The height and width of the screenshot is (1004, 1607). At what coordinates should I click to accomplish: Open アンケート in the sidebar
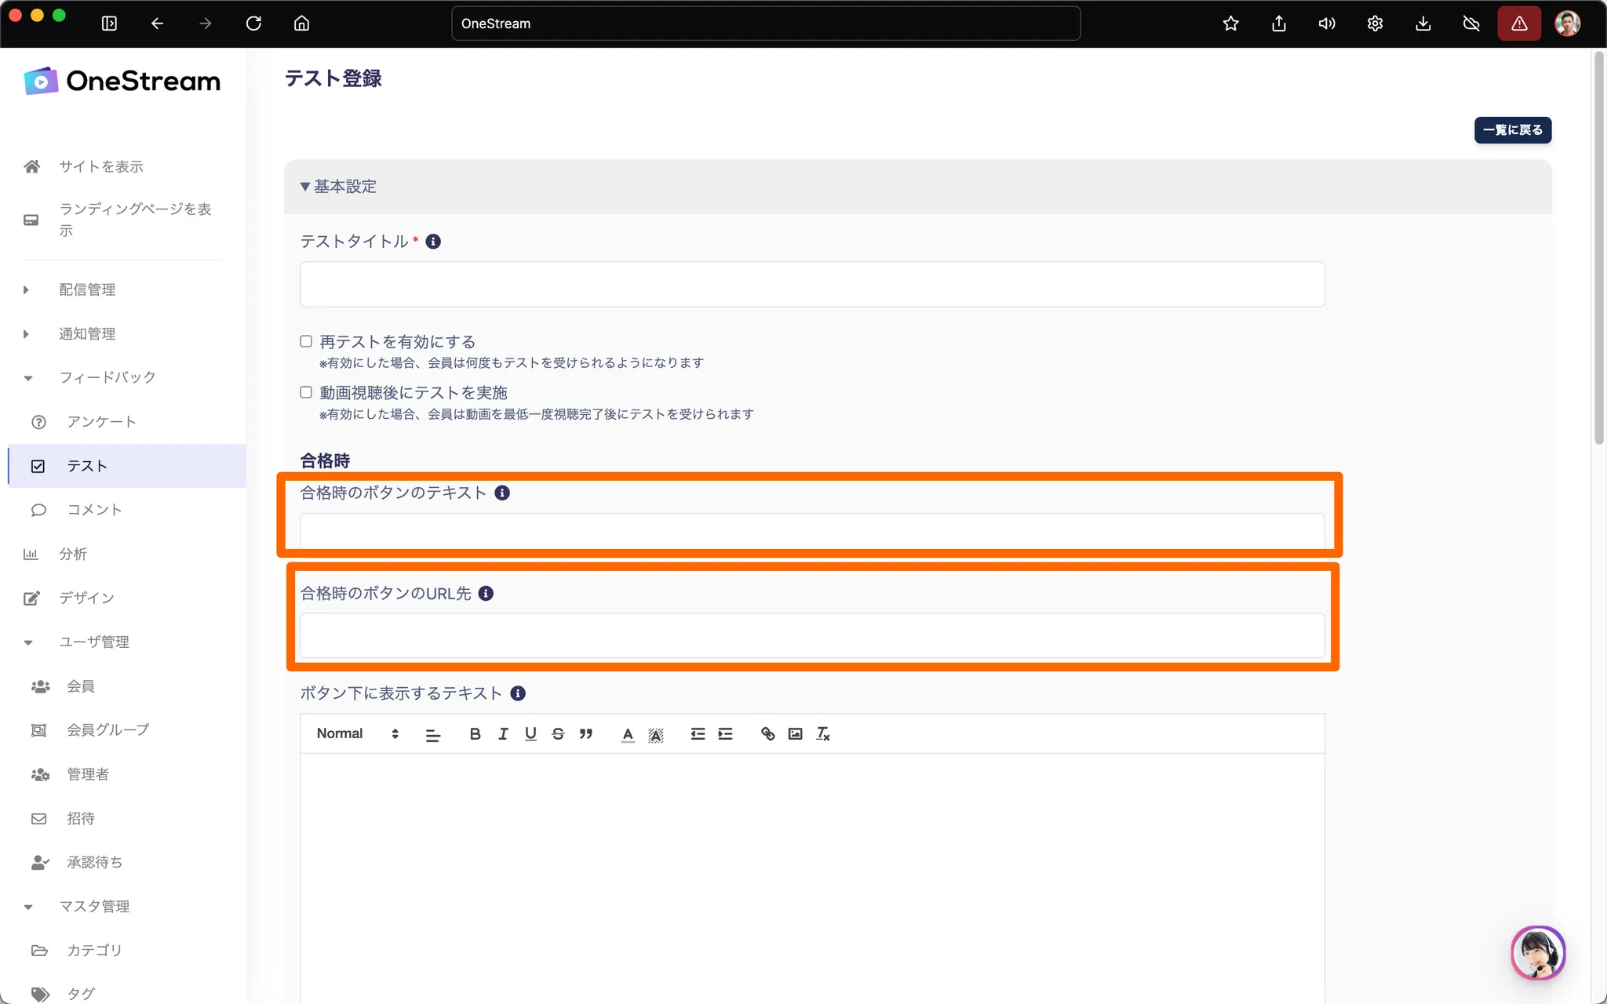point(101,422)
